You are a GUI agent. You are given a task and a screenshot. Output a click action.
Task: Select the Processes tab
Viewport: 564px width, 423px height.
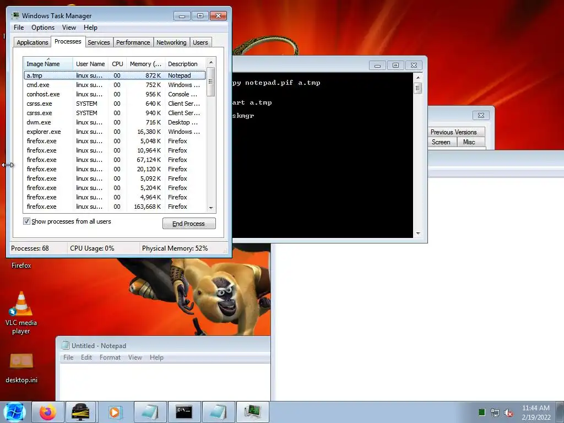coord(68,41)
